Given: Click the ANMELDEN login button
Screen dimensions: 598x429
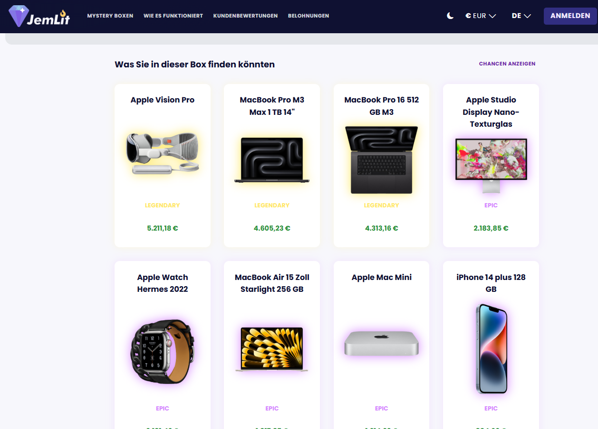Looking at the screenshot, I should [x=570, y=16].
